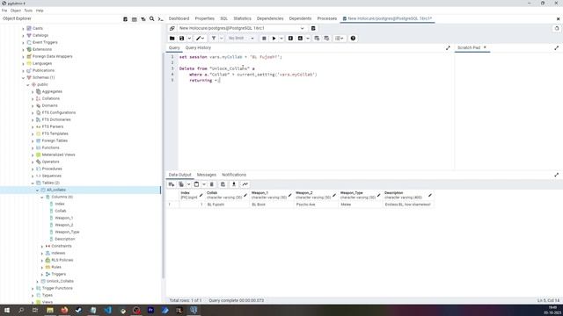Select the Weapon_Type column in tree
The height and width of the screenshot is (316, 563).
(x=67, y=232)
